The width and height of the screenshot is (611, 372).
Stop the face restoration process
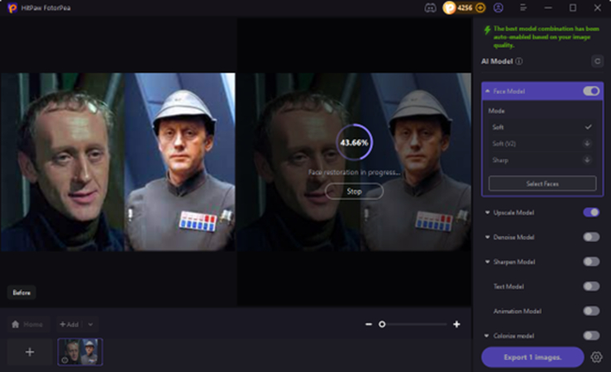pyautogui.click(x=354, y=191)
